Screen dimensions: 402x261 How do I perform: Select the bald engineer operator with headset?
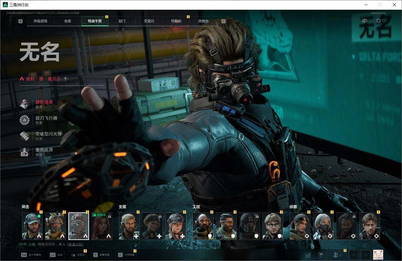pos(203,226)
